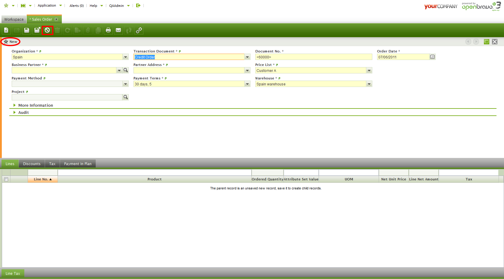
Task: Switch to the Workspace tab
Action: click(14, 19)
